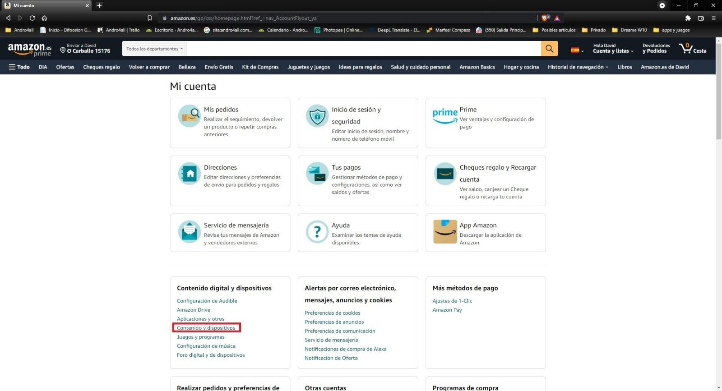Open Libros in navigation bar
Viewport: 722px width, 391px height.
625,67
